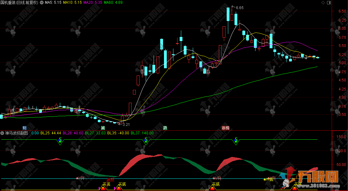Select the MA10 moving average label

(72, 3)
